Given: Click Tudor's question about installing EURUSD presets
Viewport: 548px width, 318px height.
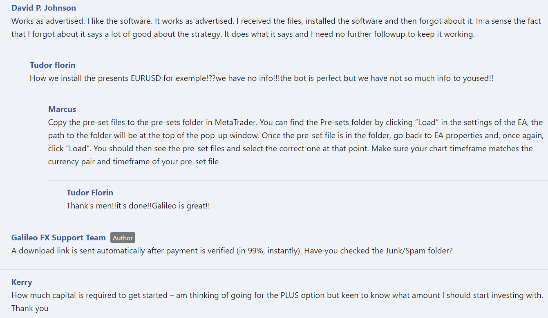Looking at the screenshot, I should (x=262, y=78).
